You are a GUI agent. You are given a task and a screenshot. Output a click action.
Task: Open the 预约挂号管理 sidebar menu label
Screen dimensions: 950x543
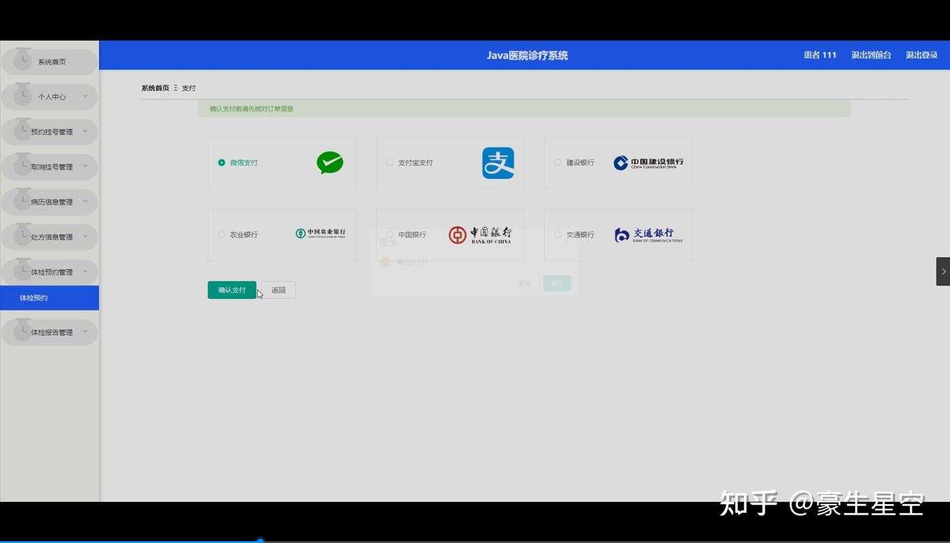click(52, 132)
